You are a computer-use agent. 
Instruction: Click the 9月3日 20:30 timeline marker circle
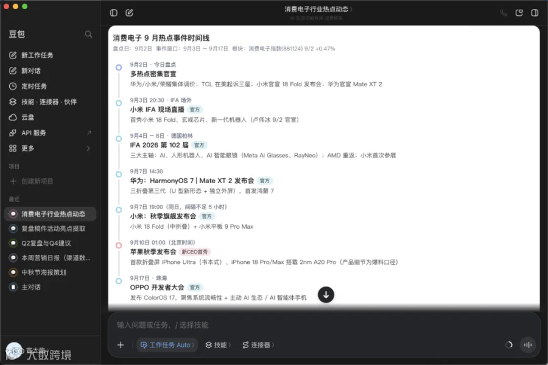(x=119, y=103)
